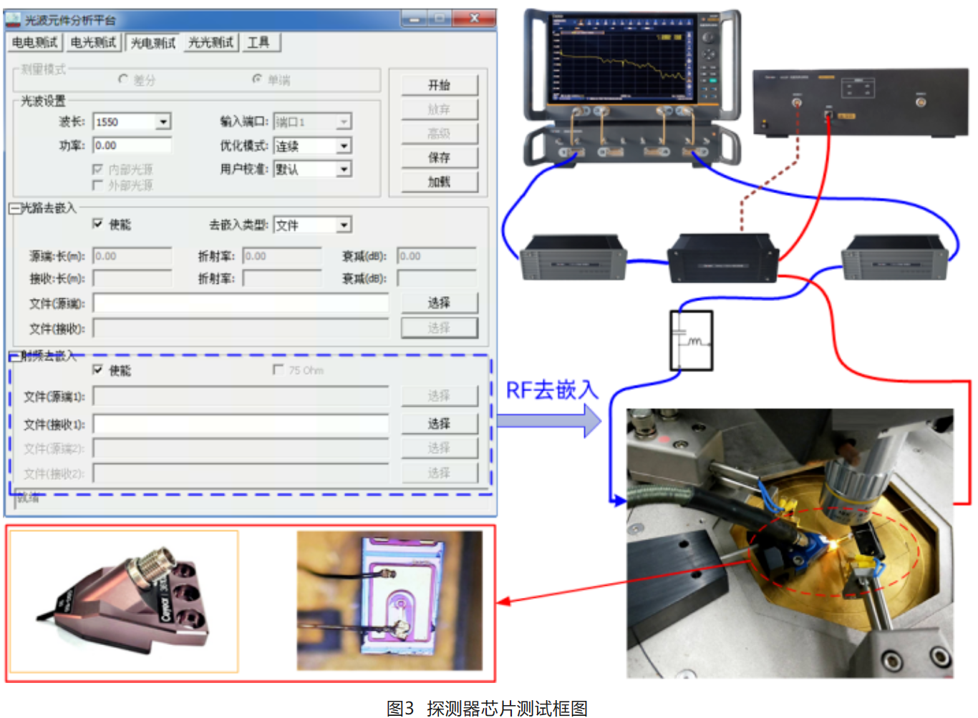The image size is (978, 718).
Task: Expand the 去嵌入类型 dropdown
Action: click(344, 225)
